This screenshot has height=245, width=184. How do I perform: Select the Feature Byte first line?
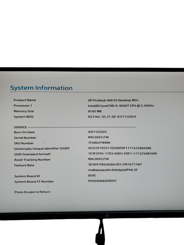[115, 164]
